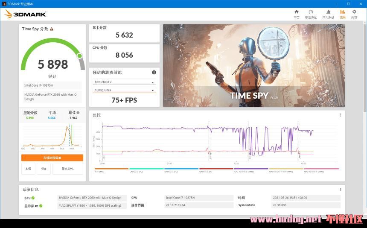Click info icon beside estimated game performance

point(154,73)
